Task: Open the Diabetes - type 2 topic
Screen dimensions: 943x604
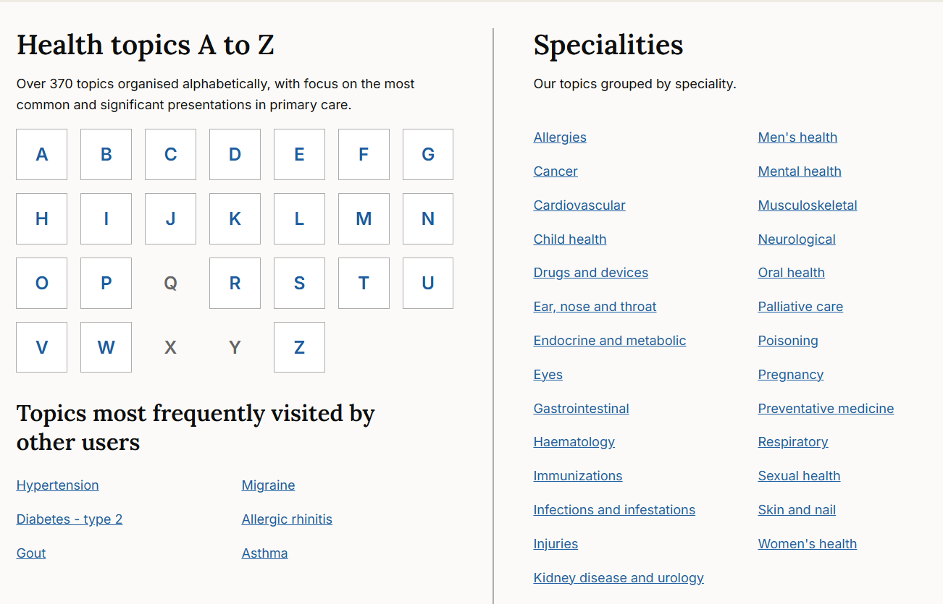Action: click(x=69, y=519)
